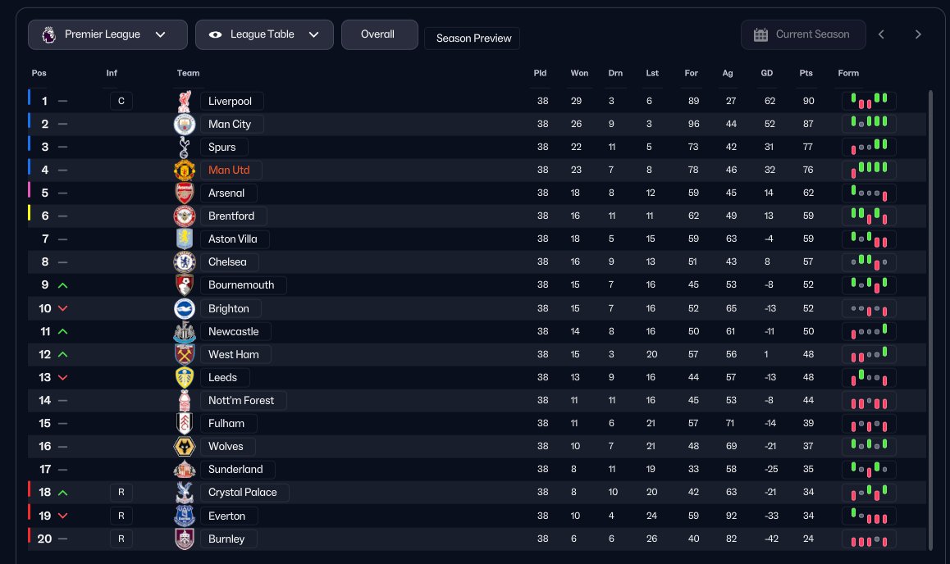
Task: Click the Man City club badge
Action: point(185,124)
